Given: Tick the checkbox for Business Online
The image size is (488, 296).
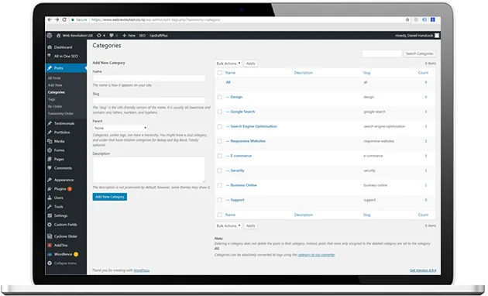Looking at the screenshot, I should (x=220, y=185).
